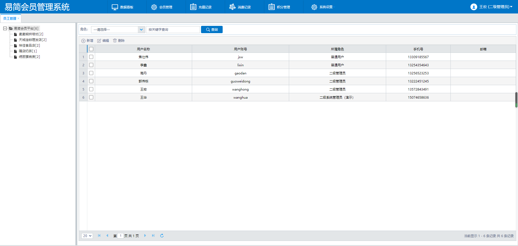Viewport: 518px width, 246px height.
Task: Open the page size dropdown showing 20
Action: coord(87,236)
